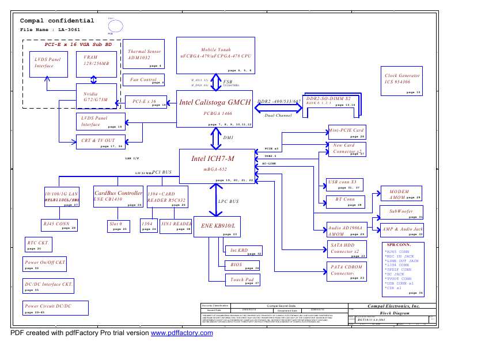The width and height of the screenshot is (485, 342).
Task: Click the "Compal Secret Data" text
Action: [281, 306]
